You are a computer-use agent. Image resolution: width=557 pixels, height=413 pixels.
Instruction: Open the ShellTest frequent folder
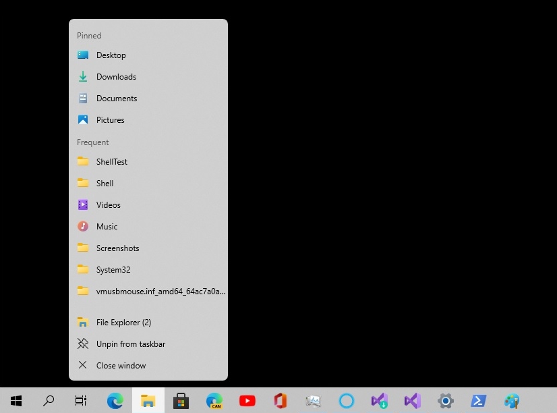pyautogui.click(x=148, y=162)
